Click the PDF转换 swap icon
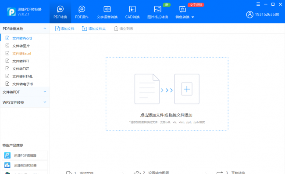Viewport: 285px width, 174px height. [x=60, y=9]
